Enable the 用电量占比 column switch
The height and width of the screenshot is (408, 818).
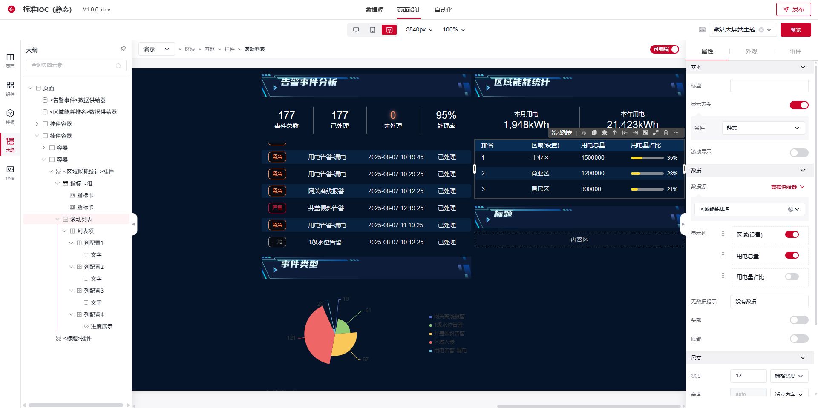[x=792, y=277]
